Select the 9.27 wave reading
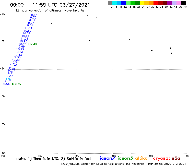The image size is (189, 166). (31, 23)
